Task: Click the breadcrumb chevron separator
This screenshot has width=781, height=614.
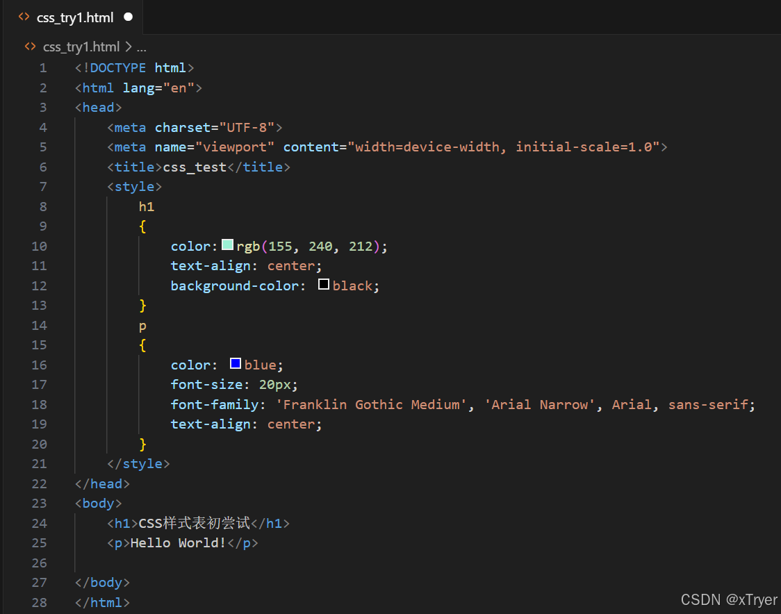Action: (x=129, y=47)
